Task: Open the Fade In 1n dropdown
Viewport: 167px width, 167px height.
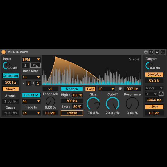Action: pos(31,113)
